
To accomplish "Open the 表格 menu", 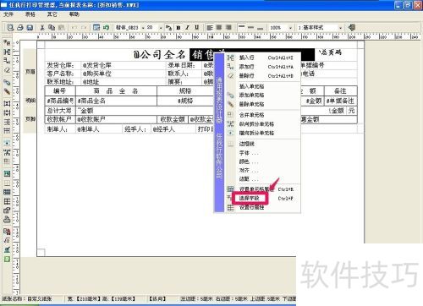I will 30,14.
